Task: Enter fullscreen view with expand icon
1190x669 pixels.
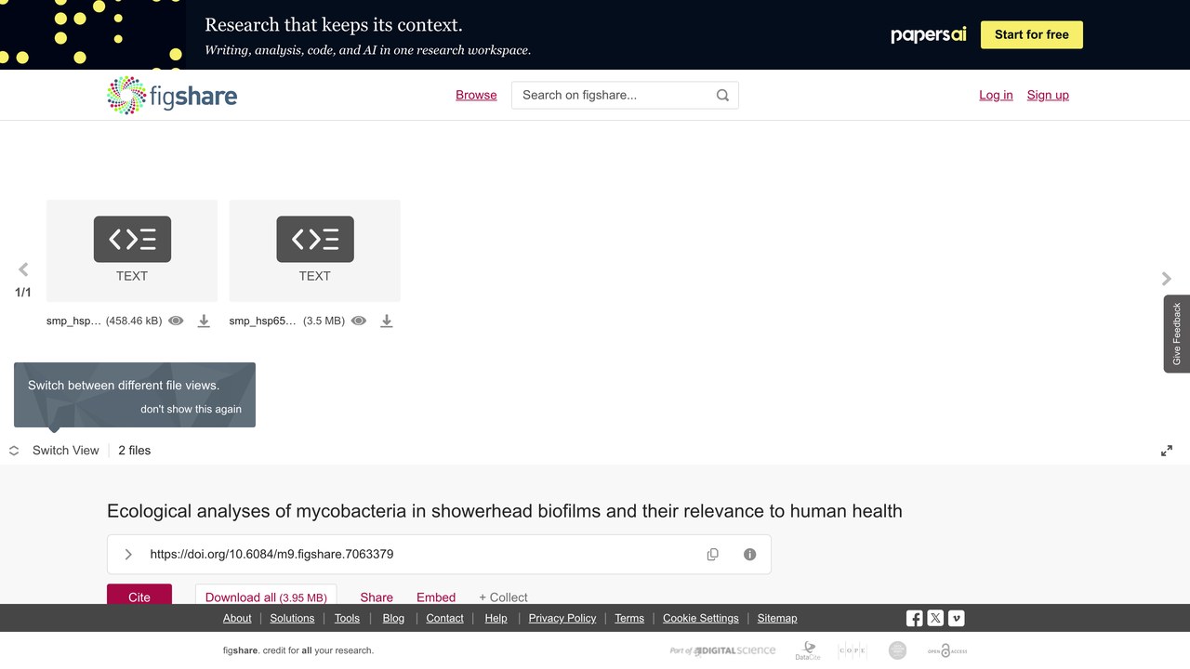Action: pyautogui.click(x=1167, y=451)
